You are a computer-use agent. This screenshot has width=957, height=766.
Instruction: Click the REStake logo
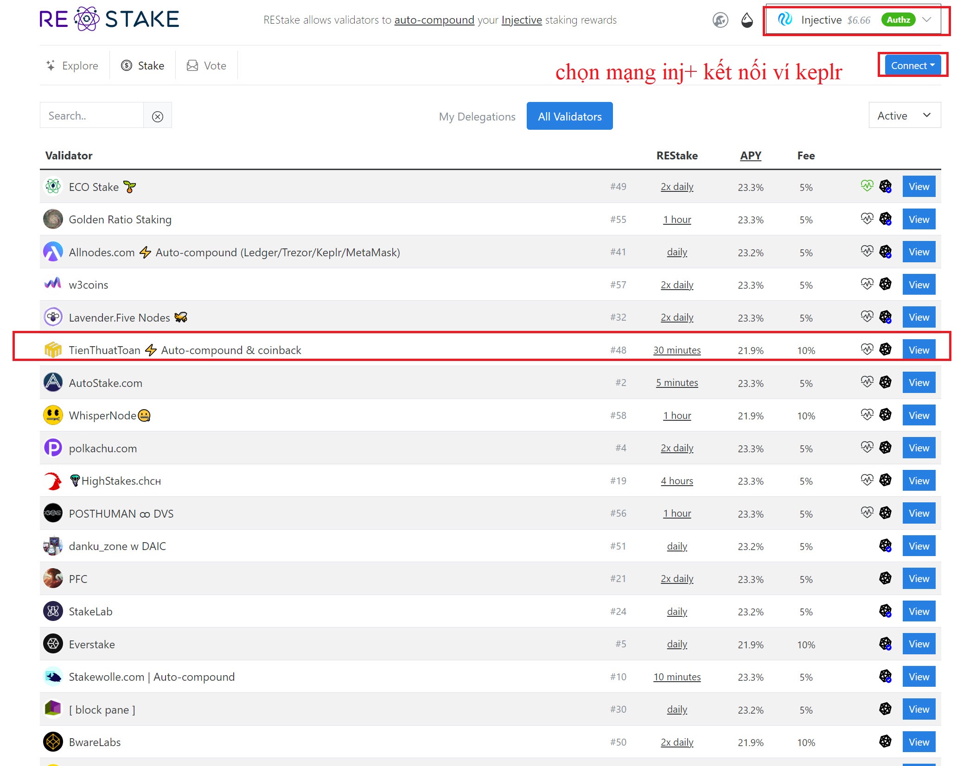click(x=109, y=19)
